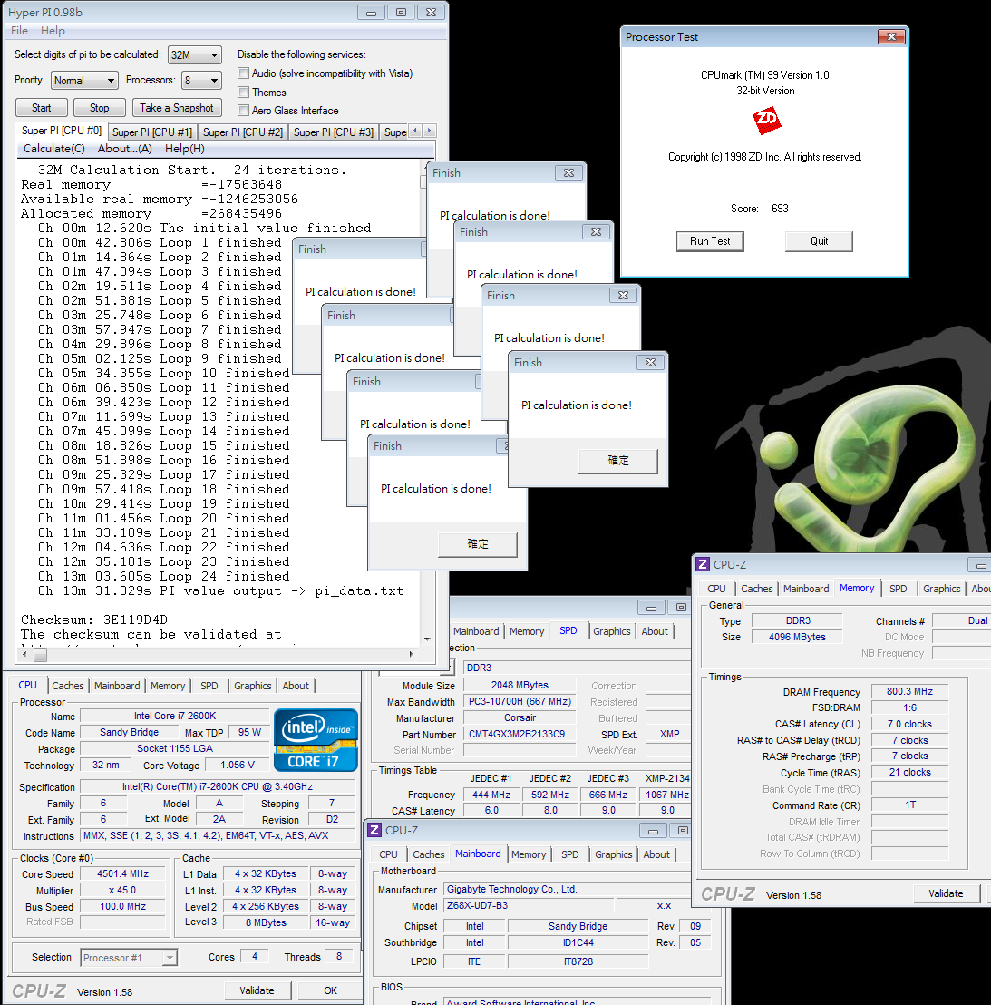Screen dimensions: 991x1005
Task: Switch to Super PI [CPU #2] tab
Action: pos(243,132)
